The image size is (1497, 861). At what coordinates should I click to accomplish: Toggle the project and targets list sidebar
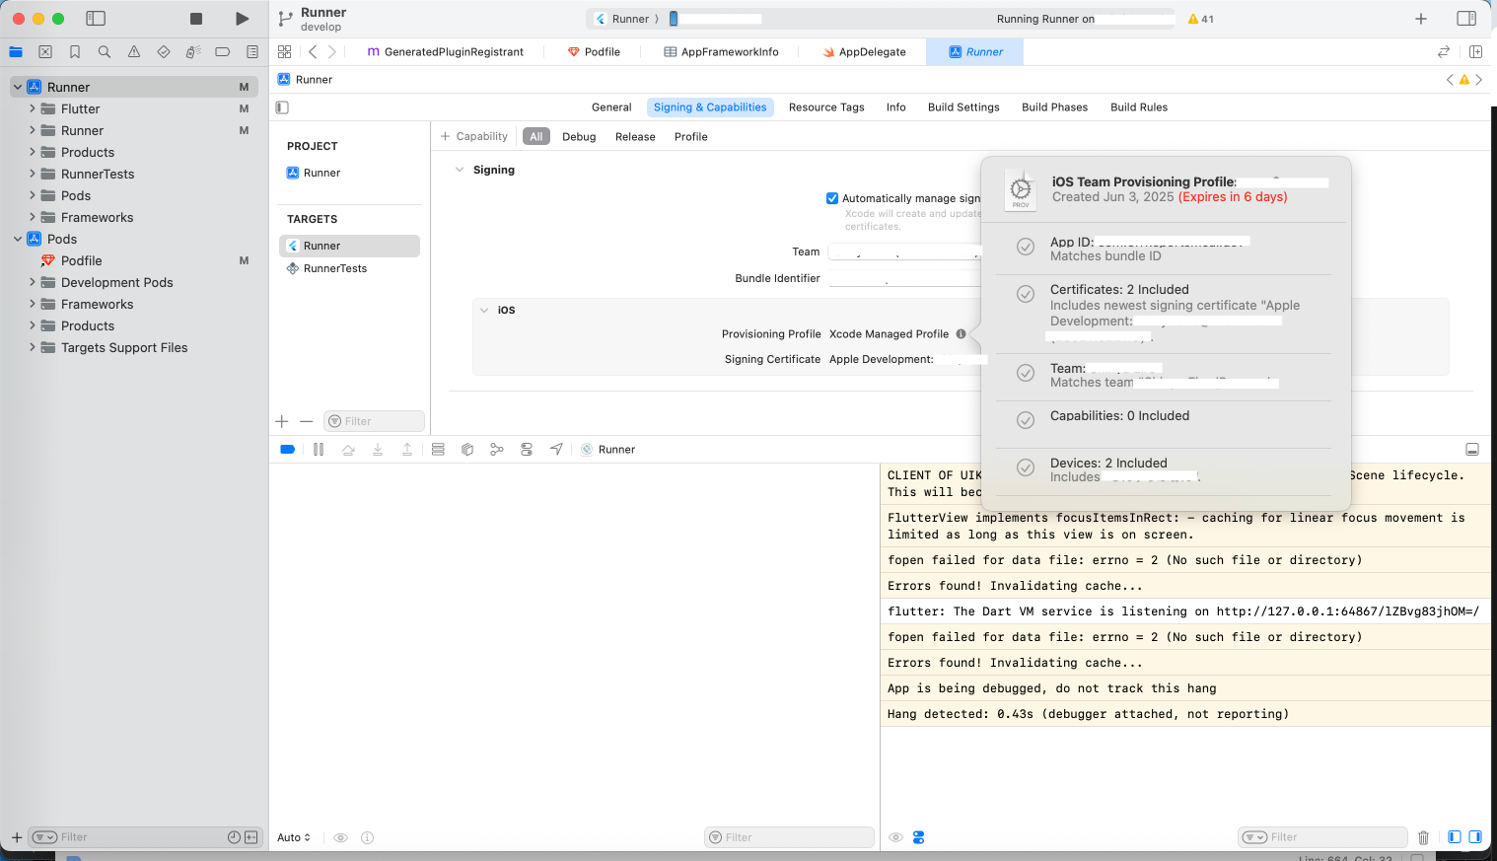click(282, 108)
